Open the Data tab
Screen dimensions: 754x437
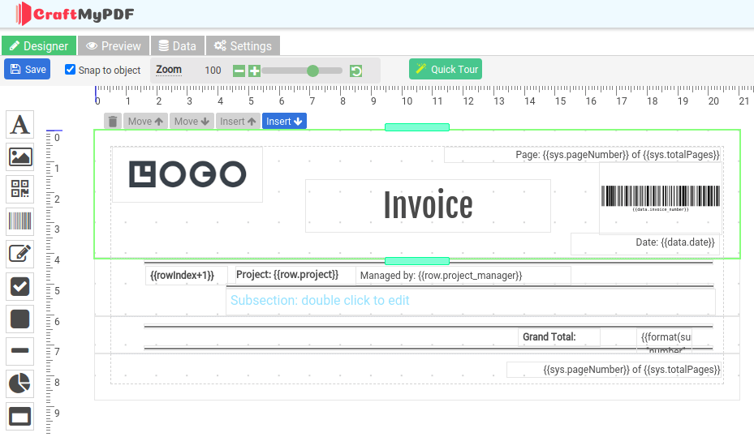pos(178,46)
